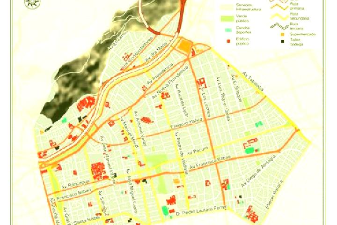The width and height of the screenshot is (337, 225).
Task: Click the Santa Isabel street label
Action: pyautogui.click(x=87, y=220)
